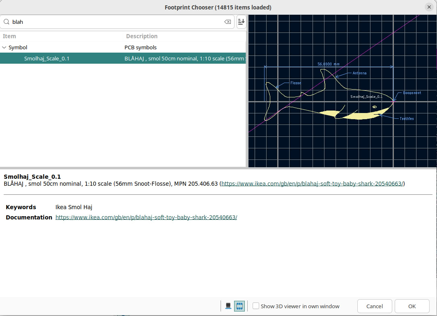Click the 3D chip view icon
The image size is (437, 316).
pyautogui.click(x=228, y=306)
